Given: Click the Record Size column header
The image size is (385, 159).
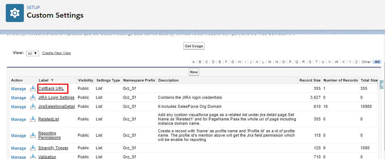Looking at the screenshot, I should [309, 80].
